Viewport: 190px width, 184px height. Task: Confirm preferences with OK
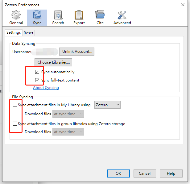118,174
